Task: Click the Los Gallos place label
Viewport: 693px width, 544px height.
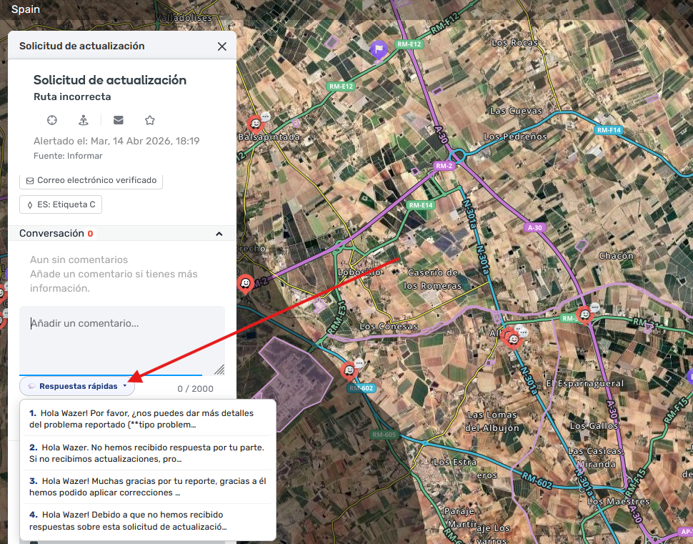Action: [x=594, y=426]
